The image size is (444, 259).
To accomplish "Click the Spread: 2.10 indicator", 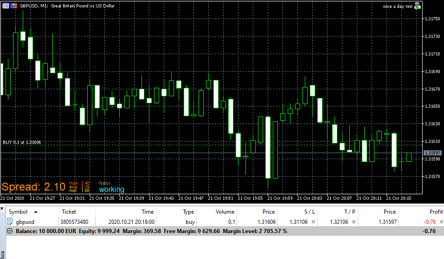I will [33, 187].
